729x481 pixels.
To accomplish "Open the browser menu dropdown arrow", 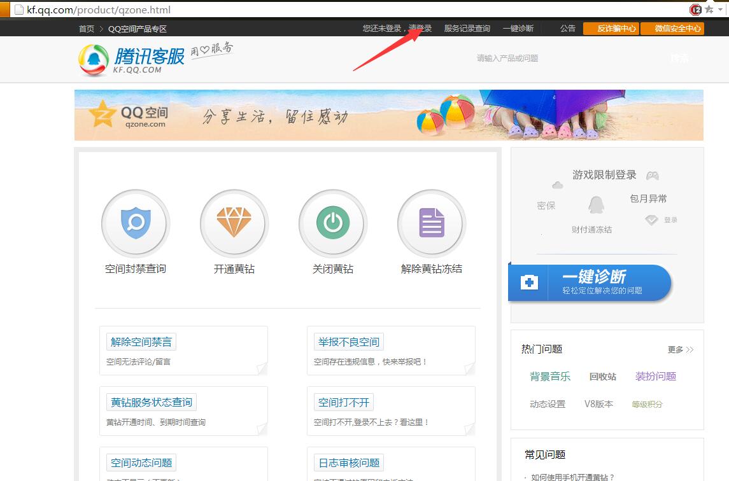I will [x=721, y=10].
